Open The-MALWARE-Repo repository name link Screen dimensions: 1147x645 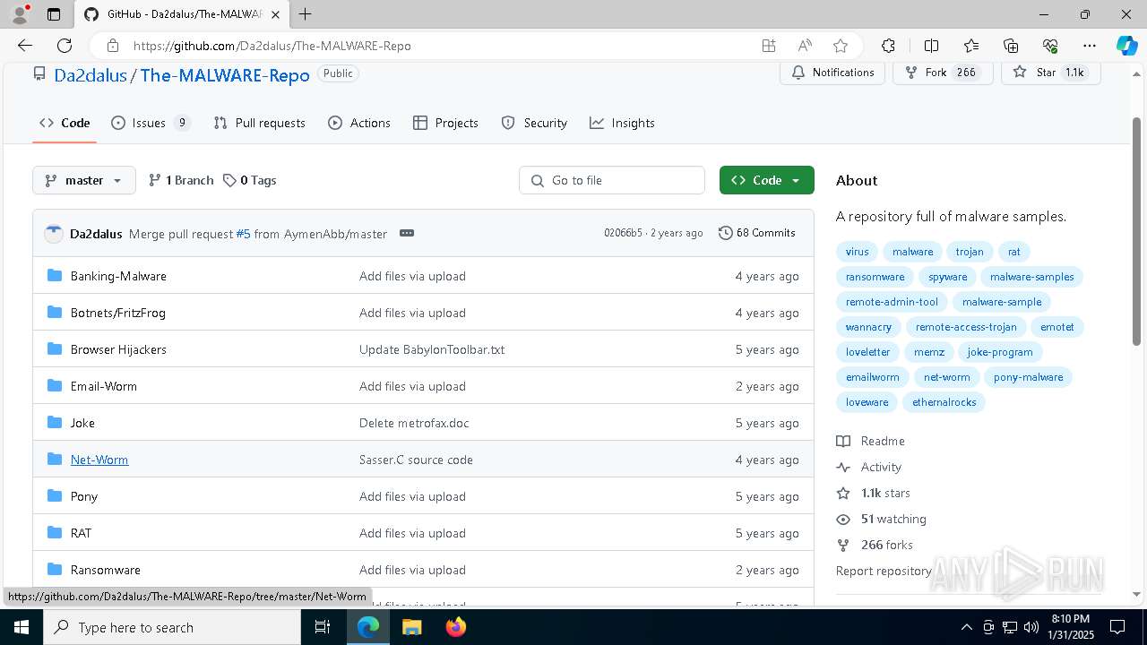click(225, 75)
